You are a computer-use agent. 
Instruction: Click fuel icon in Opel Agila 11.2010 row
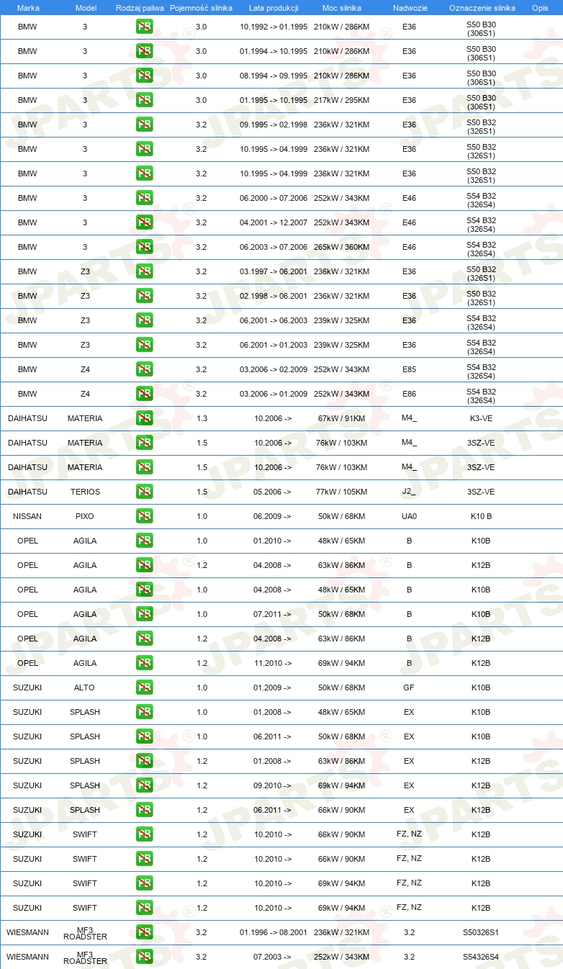click(144, 663)
